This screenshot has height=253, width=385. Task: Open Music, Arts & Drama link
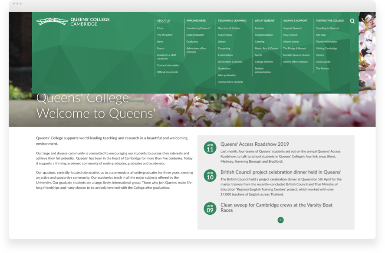[x=266, y=48]
